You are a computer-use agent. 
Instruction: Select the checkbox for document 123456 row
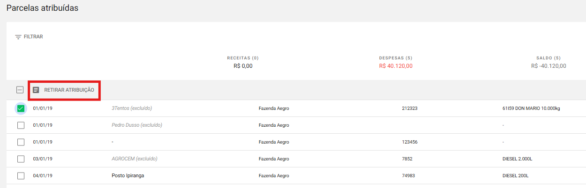(x=21, y=142)
